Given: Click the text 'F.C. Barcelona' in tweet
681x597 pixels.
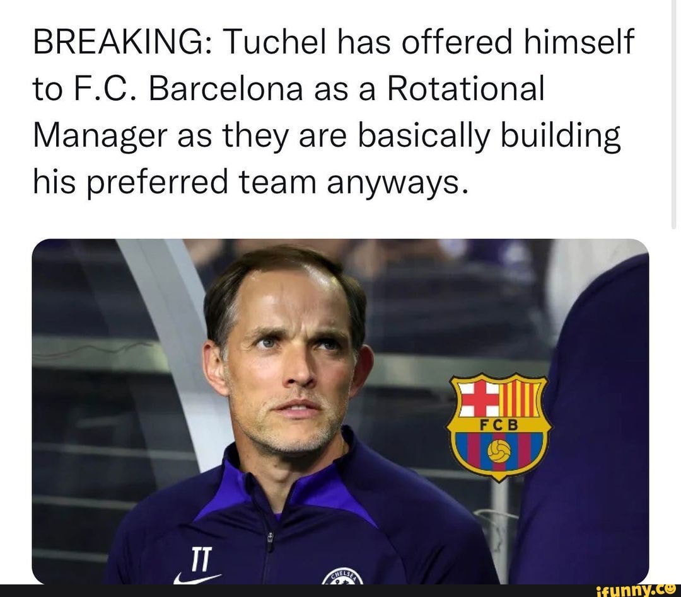Looking at the screenshot, I should pos(189,89).
